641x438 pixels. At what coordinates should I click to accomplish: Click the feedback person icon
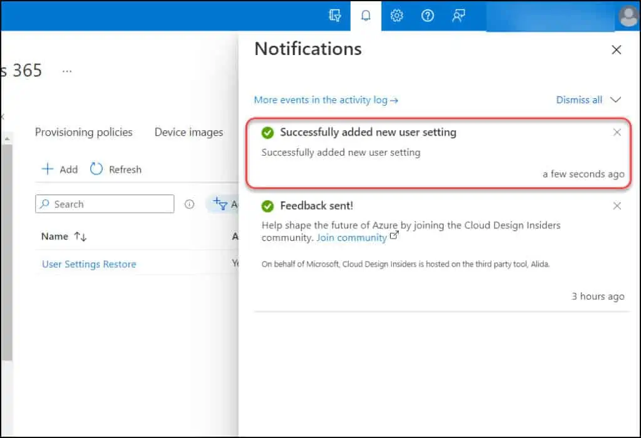click(458, 16)
